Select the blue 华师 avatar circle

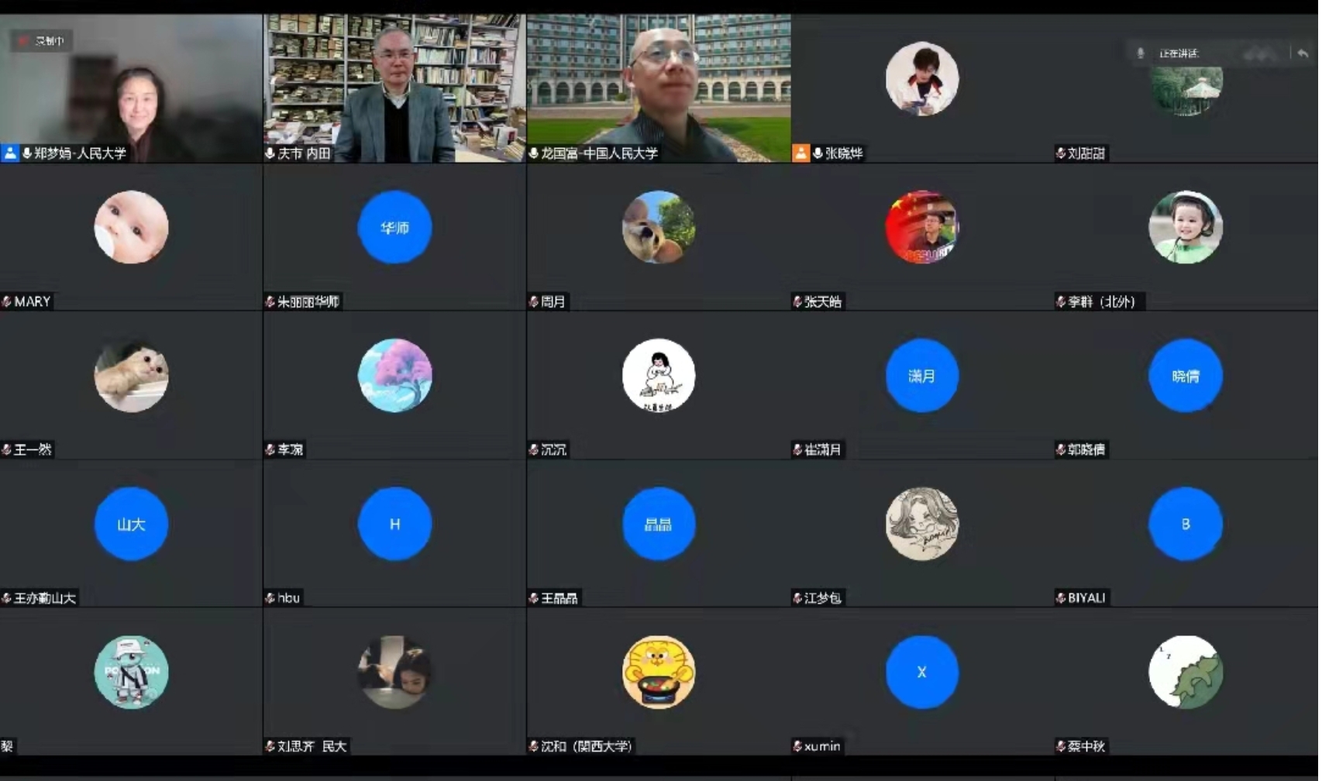(394, 228)
